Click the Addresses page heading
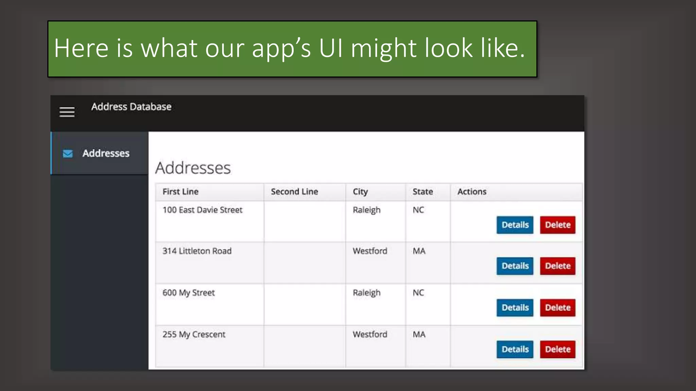 (193, 168)
